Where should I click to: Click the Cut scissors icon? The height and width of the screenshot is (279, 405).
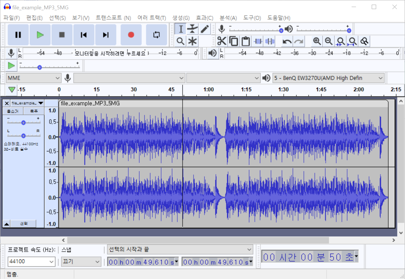(222, 41)
